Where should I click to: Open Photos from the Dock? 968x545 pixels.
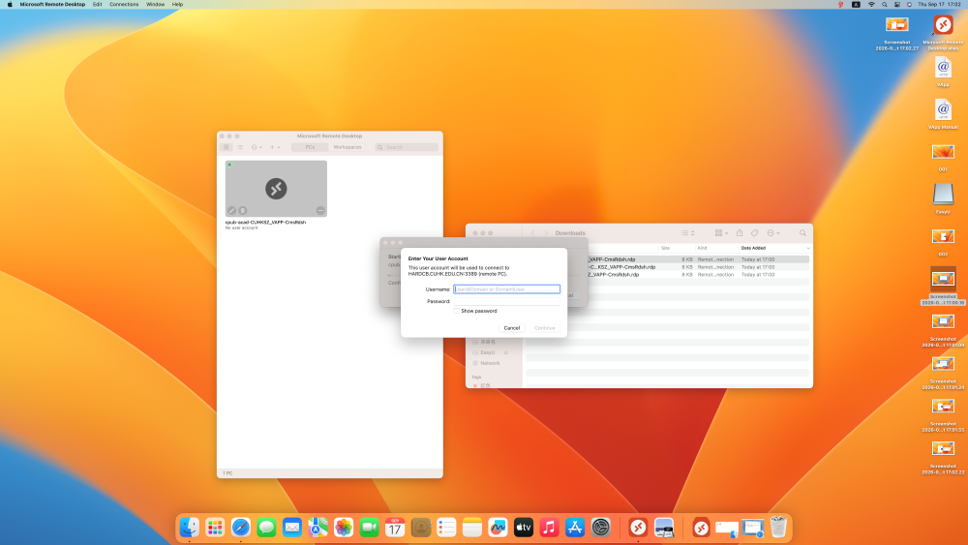tap(344, 528)
